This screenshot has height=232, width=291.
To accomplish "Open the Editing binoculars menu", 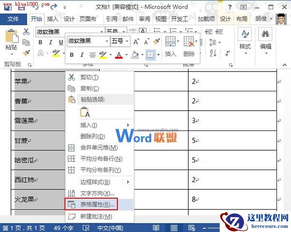I will point(265,41).
